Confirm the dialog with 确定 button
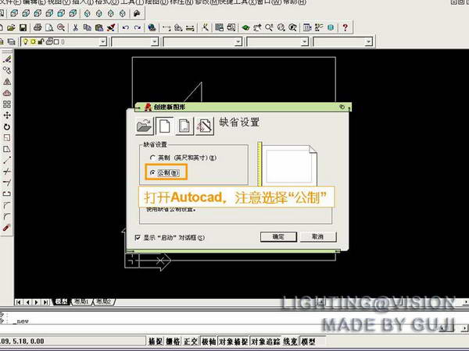This screenshot has width=469, height=351. coord(278,236)
